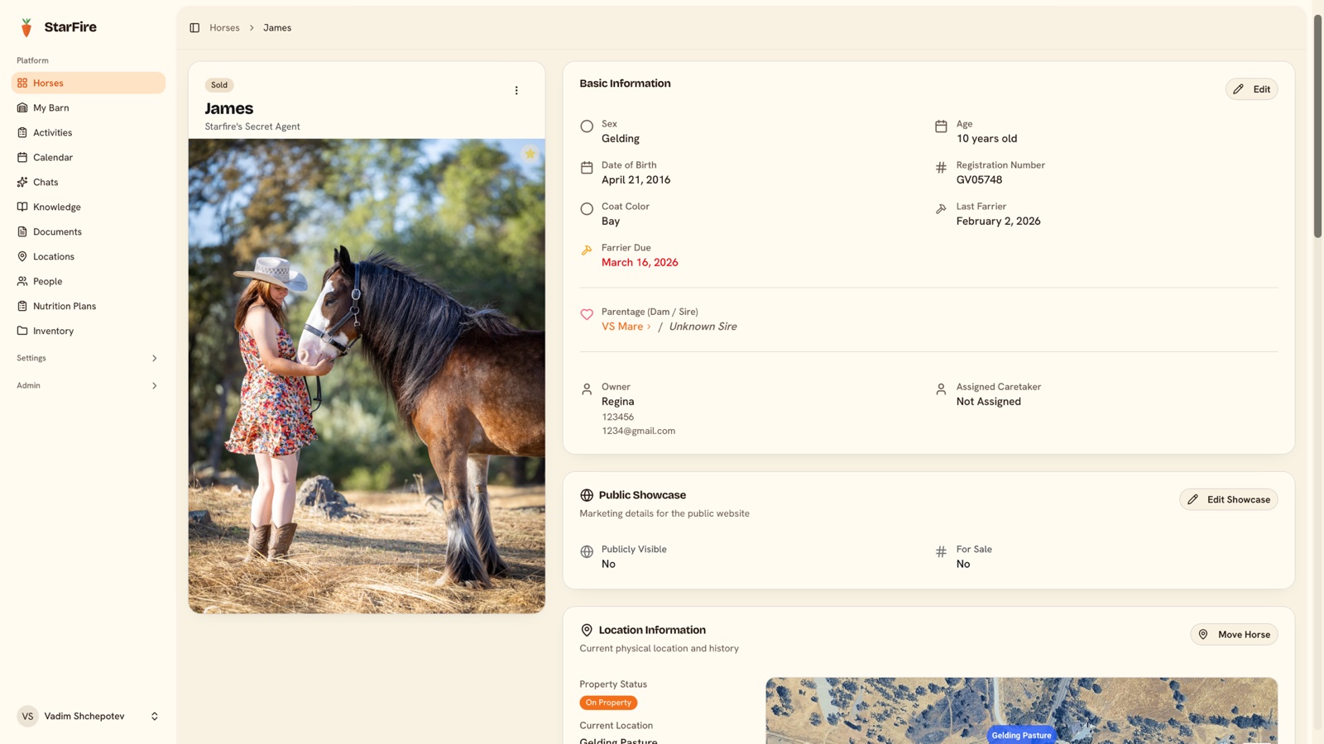Click the pin icon beside Location Information
This screenshot has width=1324, height=744.
(x=587, y=630)
